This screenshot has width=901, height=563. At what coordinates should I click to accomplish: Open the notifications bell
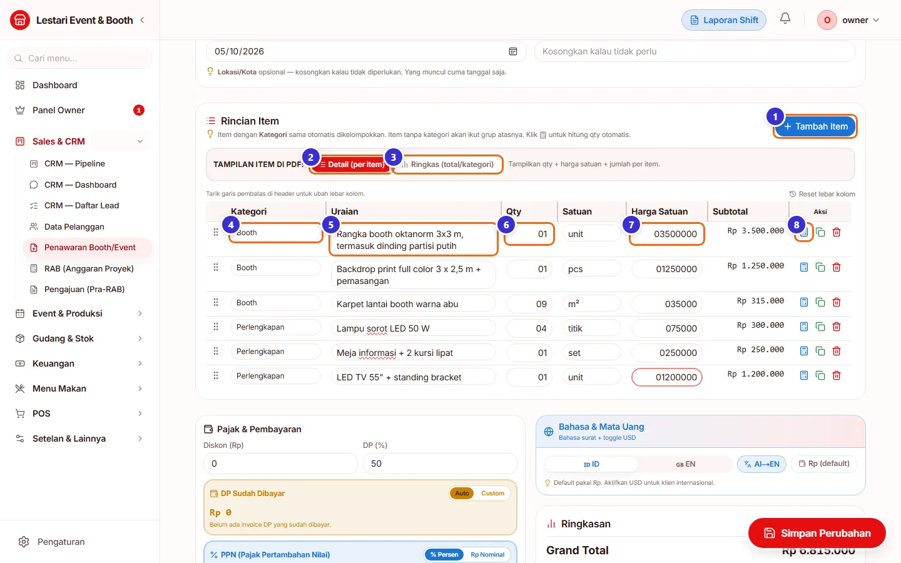click(x=785, y=19)
